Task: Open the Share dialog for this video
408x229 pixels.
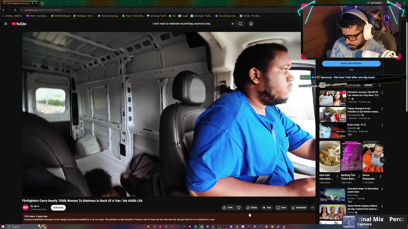Action: [251, 208]
